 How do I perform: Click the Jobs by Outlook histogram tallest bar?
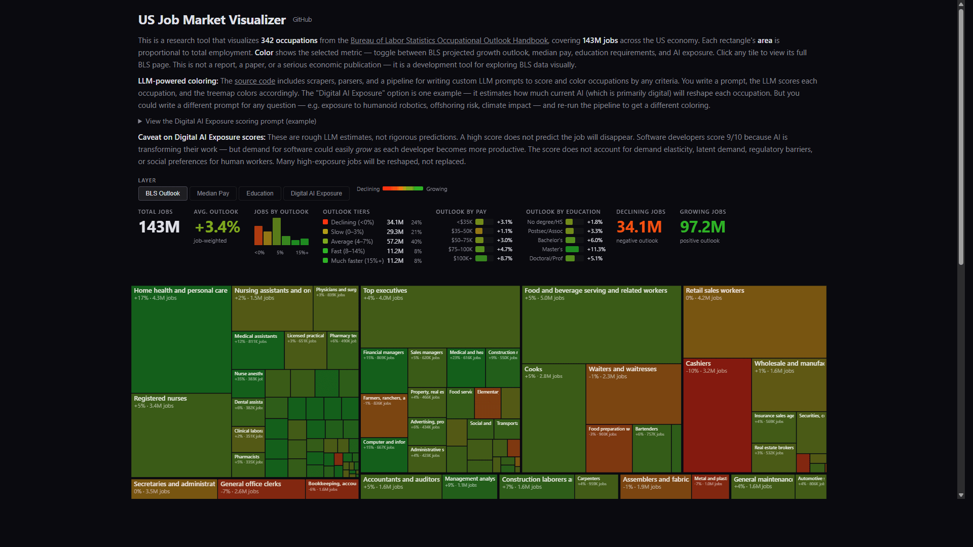(276, 231)
